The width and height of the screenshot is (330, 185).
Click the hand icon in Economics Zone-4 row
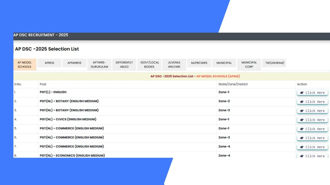pyautogui.click(x=302, y=156)
